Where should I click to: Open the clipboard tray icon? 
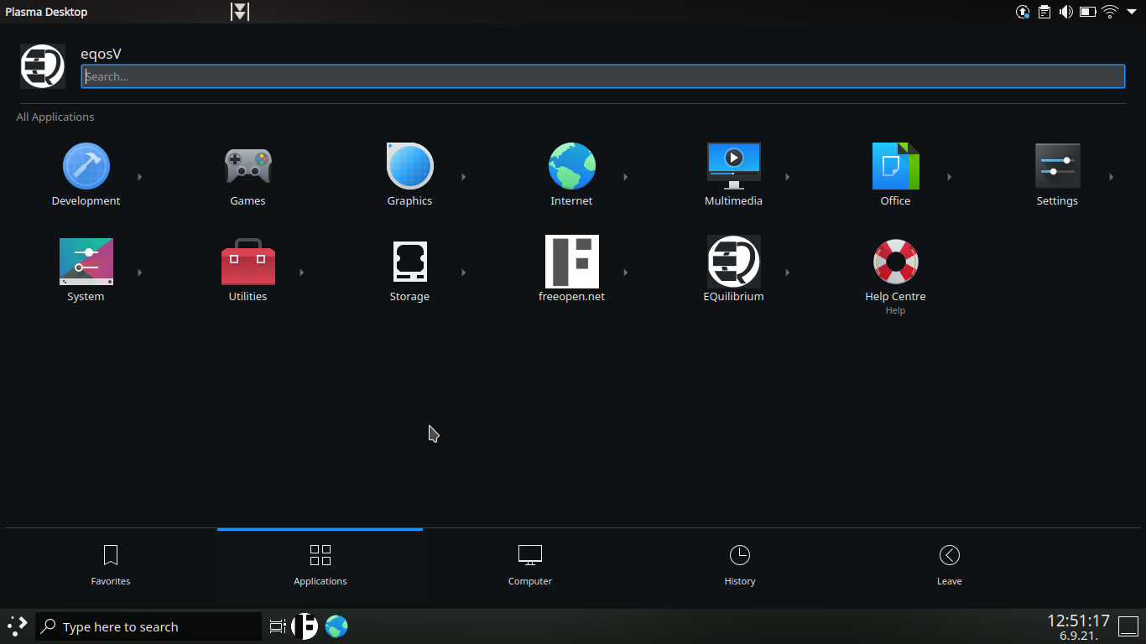(1044, 12)
